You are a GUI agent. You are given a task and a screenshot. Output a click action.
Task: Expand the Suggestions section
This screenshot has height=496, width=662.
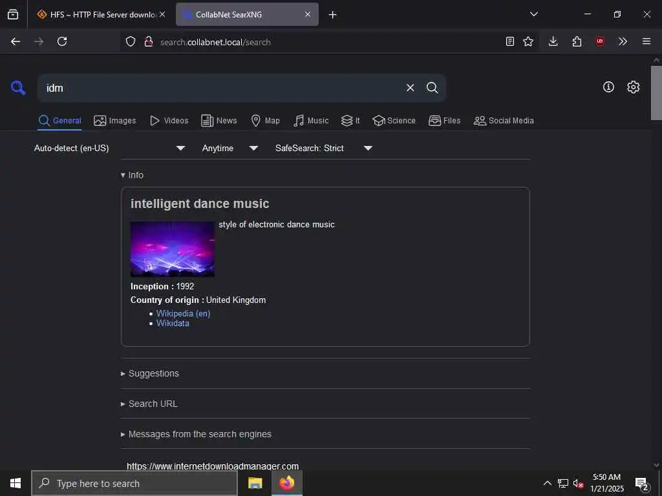(150, 373)
